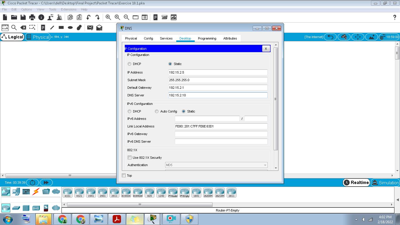The width and height of the screenshot is (400, 225).
Task: Click down arrow of DNS window scrollbar
Action: click(276, 168)
